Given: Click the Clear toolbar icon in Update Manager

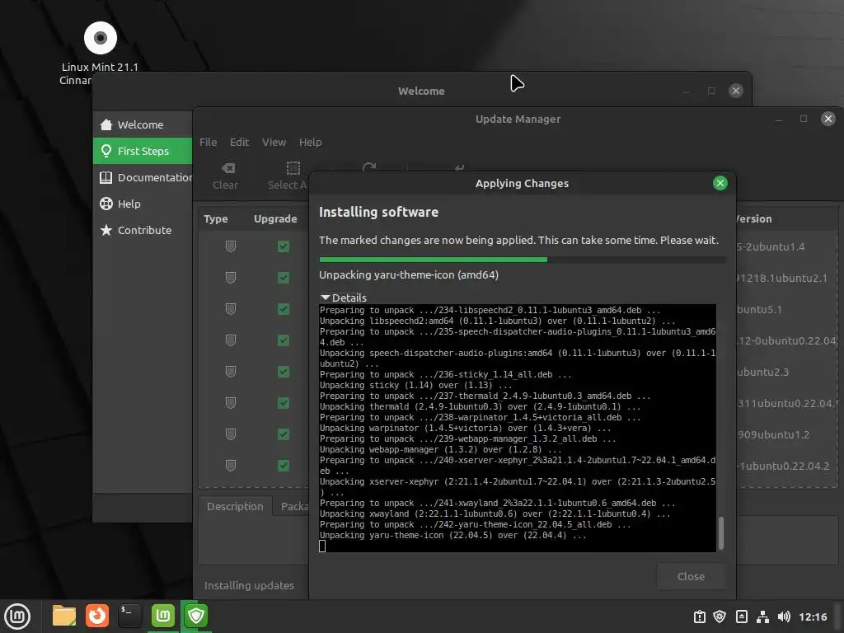Looking at the screenshot, I should click(227, 168).
